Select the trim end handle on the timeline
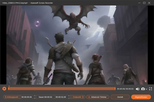The height and width of the screenshot is (102, 154). pyautogui.click(x=115, y=89)
